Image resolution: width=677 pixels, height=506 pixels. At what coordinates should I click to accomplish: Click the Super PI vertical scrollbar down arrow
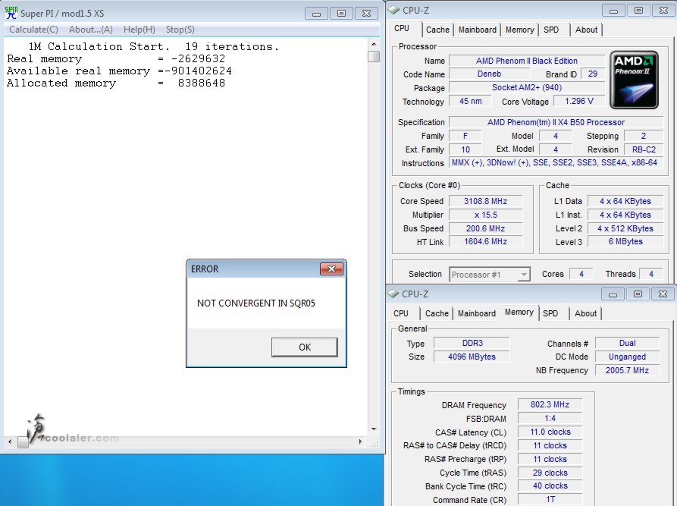click(374, 429)
